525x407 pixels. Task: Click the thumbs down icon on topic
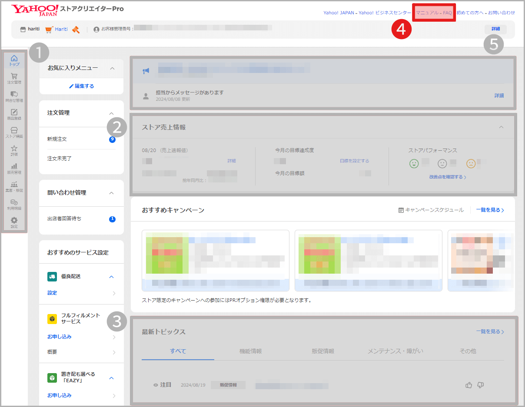481,385
